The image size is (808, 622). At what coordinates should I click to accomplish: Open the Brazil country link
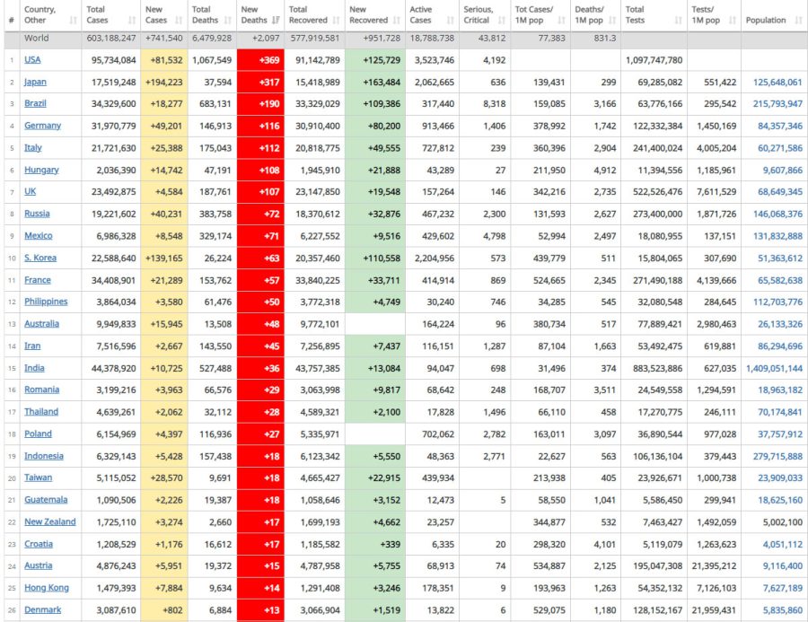(x=35, y=103)
